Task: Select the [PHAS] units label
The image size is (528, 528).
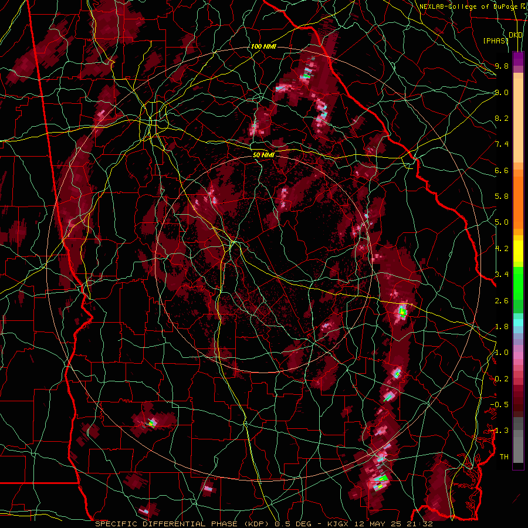Action: [x=496, y=40]
